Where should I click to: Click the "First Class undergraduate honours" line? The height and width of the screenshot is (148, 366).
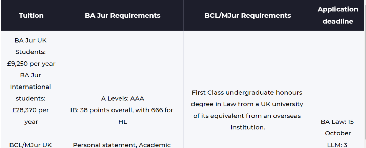[247, 92]
